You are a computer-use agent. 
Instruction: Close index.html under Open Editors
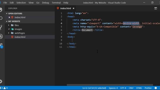(9, 17)
